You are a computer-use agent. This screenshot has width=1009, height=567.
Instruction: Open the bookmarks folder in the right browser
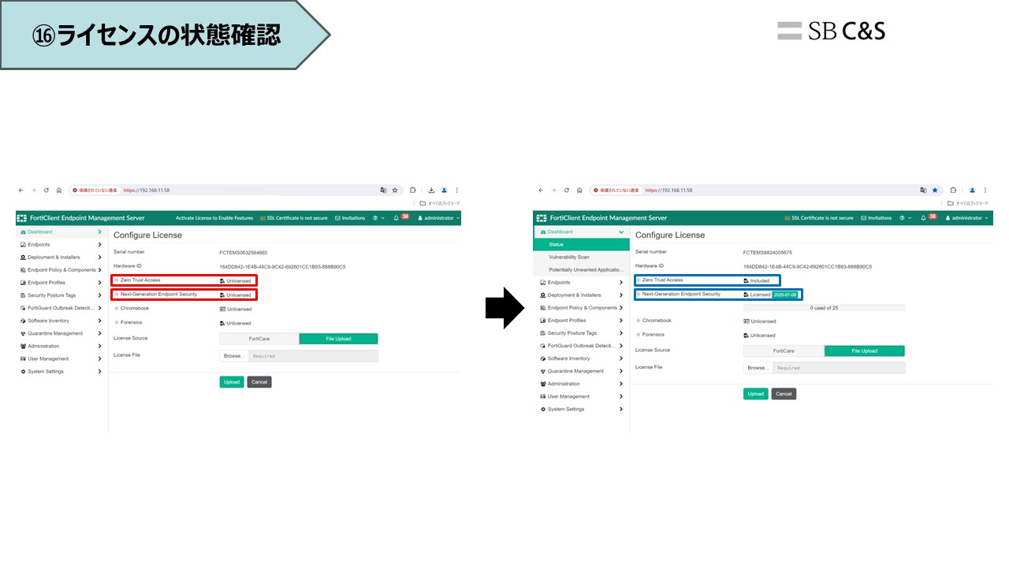pos(970,203)
